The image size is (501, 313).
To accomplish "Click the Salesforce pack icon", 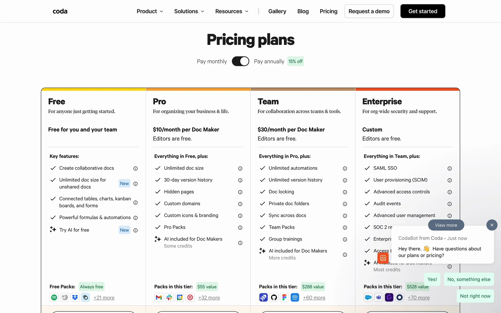I will (368, 297).
